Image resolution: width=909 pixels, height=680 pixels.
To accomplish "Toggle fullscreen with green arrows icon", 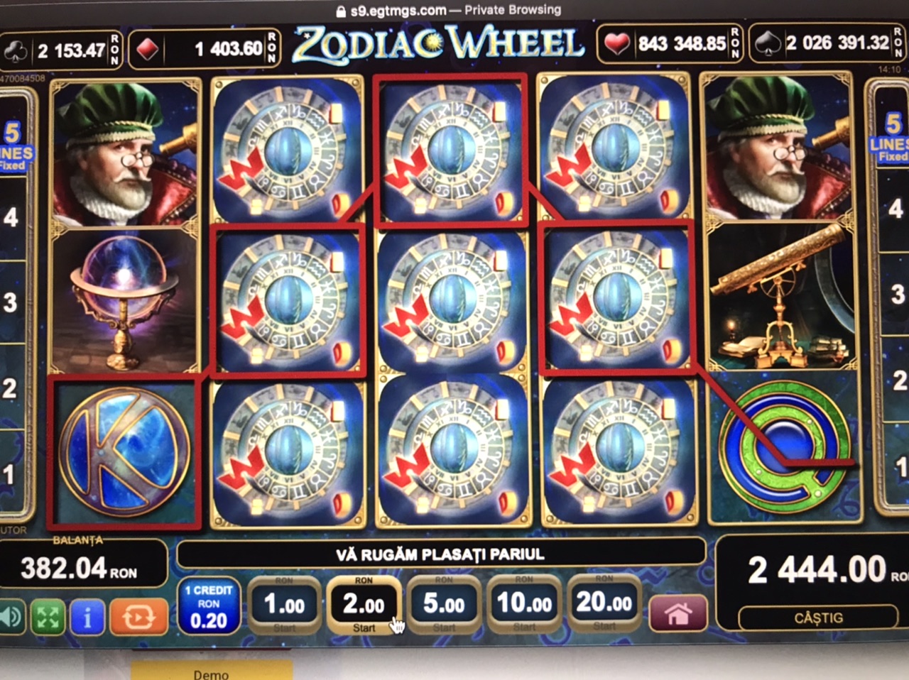I will [x=48, y=617].
